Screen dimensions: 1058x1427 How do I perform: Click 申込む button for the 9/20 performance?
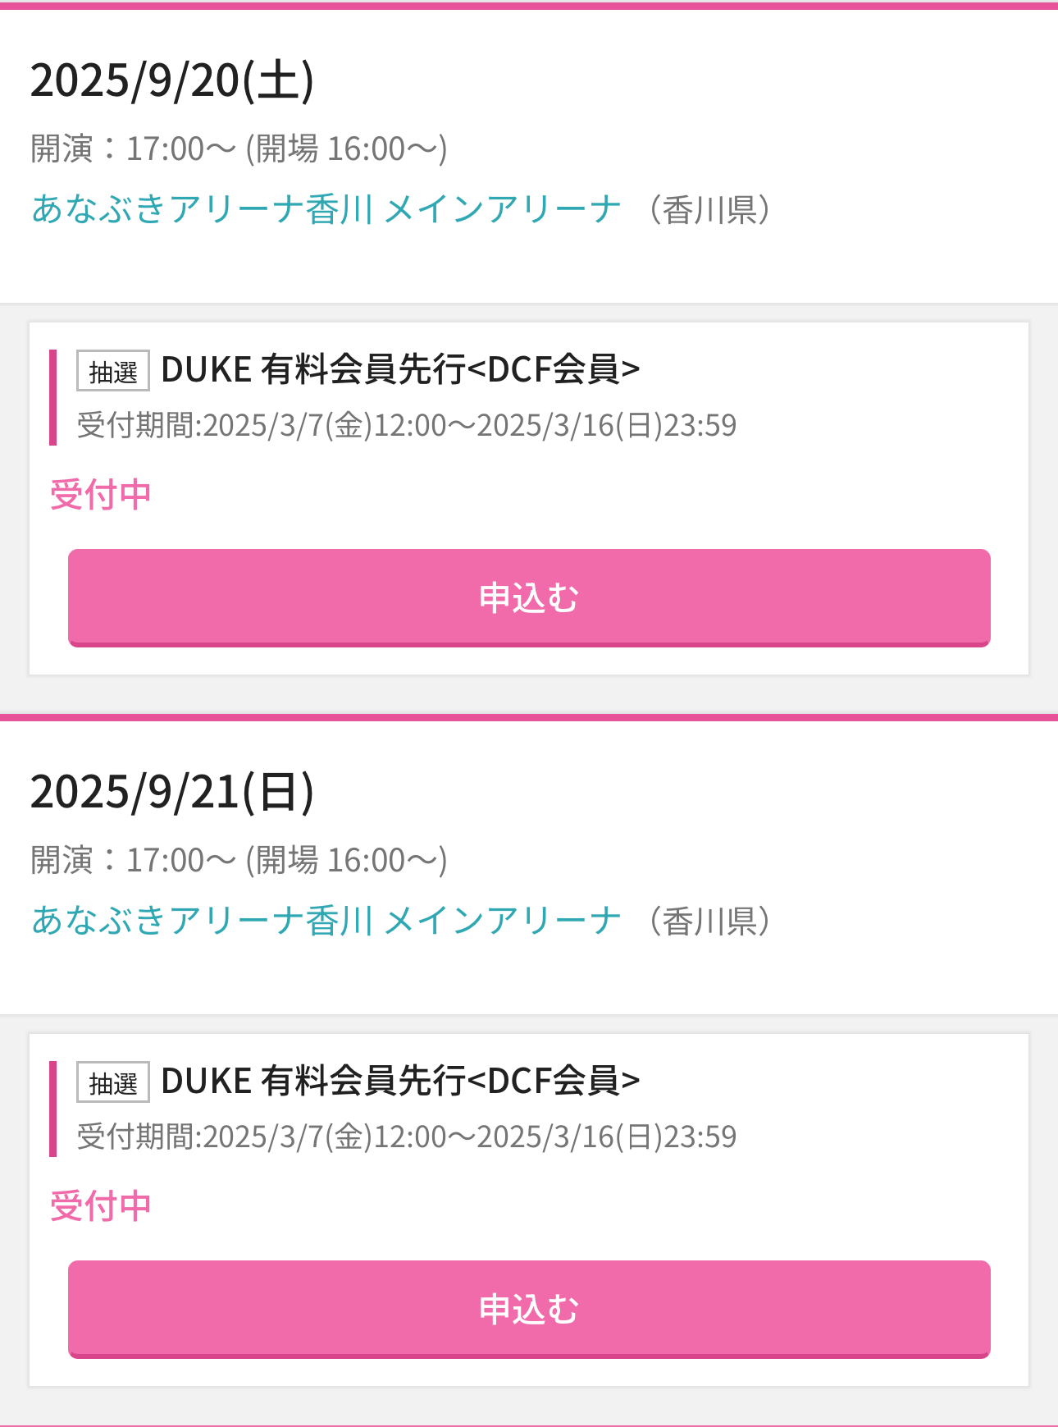click(529, 597)
